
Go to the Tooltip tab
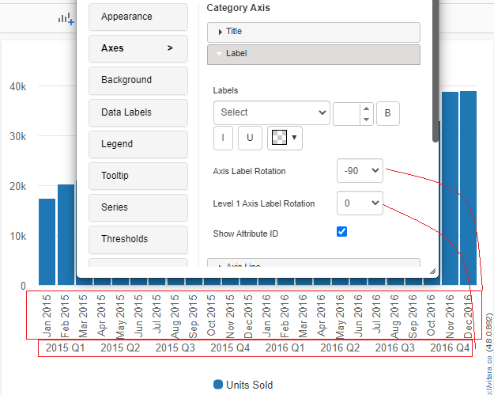[x=138, y=176]
